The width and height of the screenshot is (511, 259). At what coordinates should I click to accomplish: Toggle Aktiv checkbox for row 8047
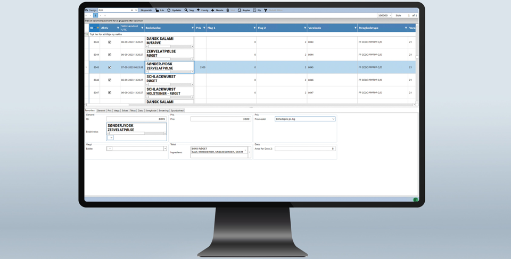(110, 93)
